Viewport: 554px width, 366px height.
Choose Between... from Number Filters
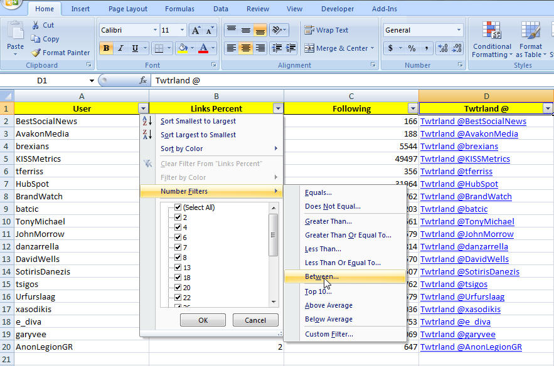click(322, 276)
